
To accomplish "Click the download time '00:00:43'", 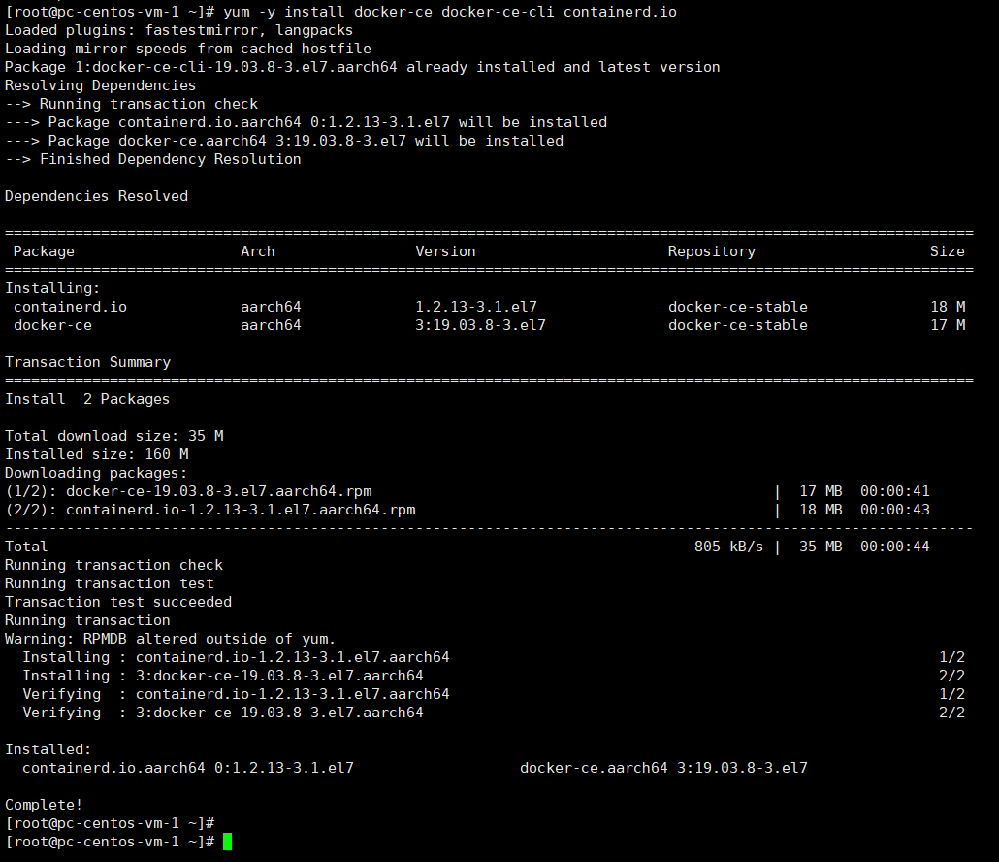I will (894, 511).
